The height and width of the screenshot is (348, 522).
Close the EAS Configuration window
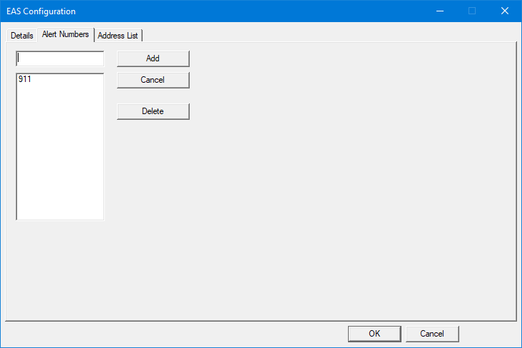[505, 11]
